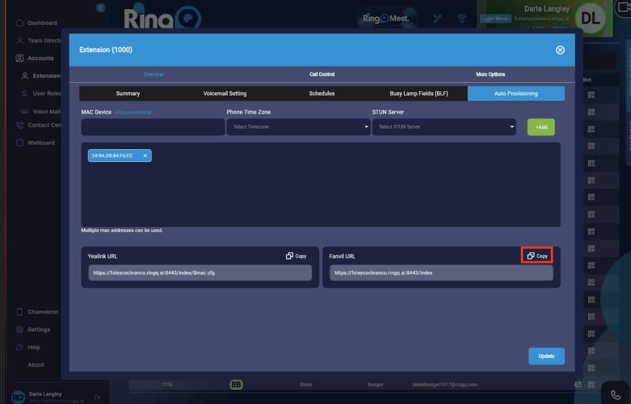Remove MAC address 24:9A:D8:84:F6:EC chip
The width and height of the screenshot is (631, 404).
pos(145,156)
